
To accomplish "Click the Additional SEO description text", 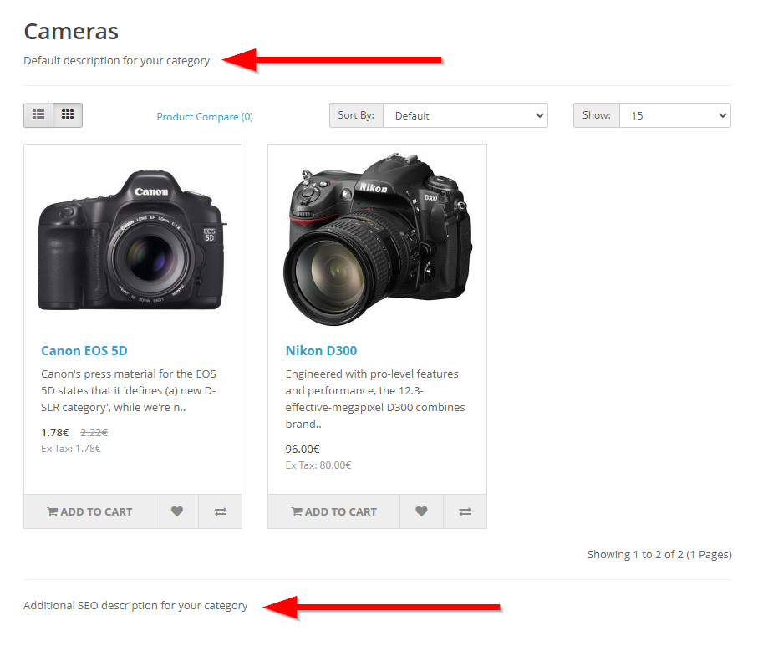I will click(135, 606).
